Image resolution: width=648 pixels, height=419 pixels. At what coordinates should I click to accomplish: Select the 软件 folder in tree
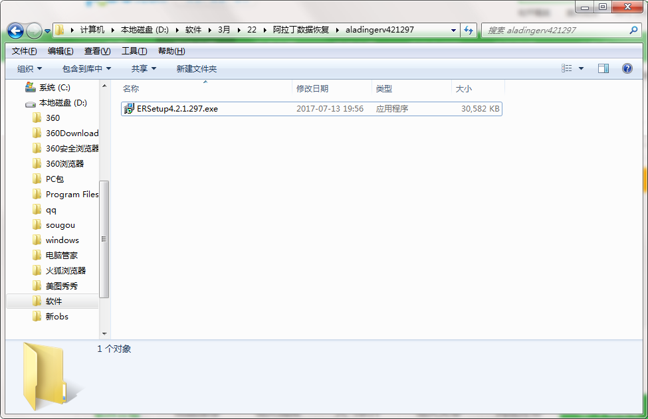[54, 301]
